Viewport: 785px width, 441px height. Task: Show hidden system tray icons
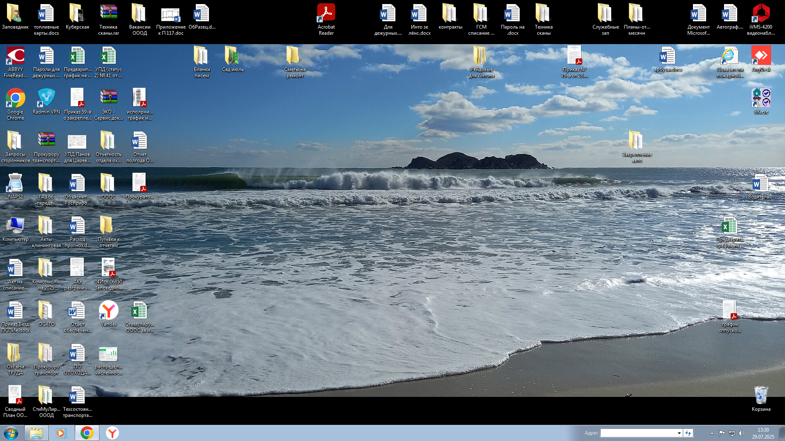click(712, 433)
